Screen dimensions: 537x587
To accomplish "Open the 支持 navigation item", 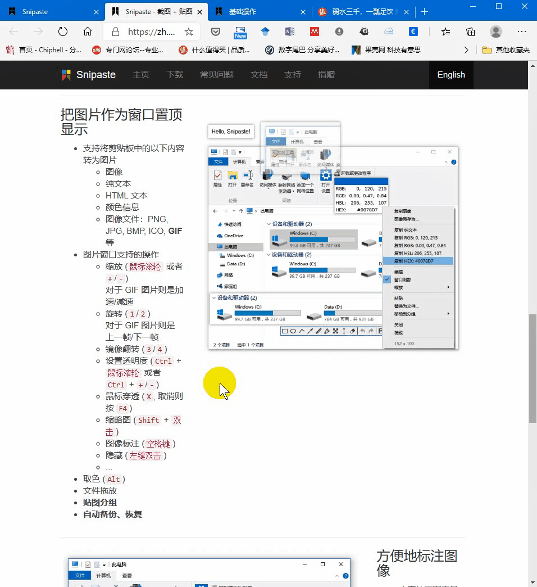I will (293, 74).
